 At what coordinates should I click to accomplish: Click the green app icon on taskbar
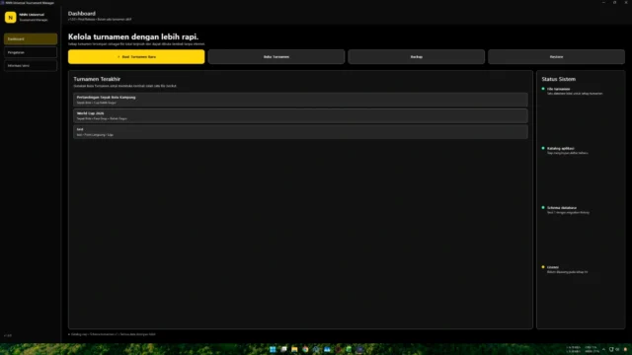click(x=349, y=349)
